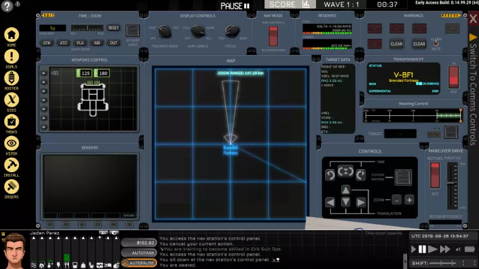
Task: Click Jaden Perez portrait
Action: 14,250
